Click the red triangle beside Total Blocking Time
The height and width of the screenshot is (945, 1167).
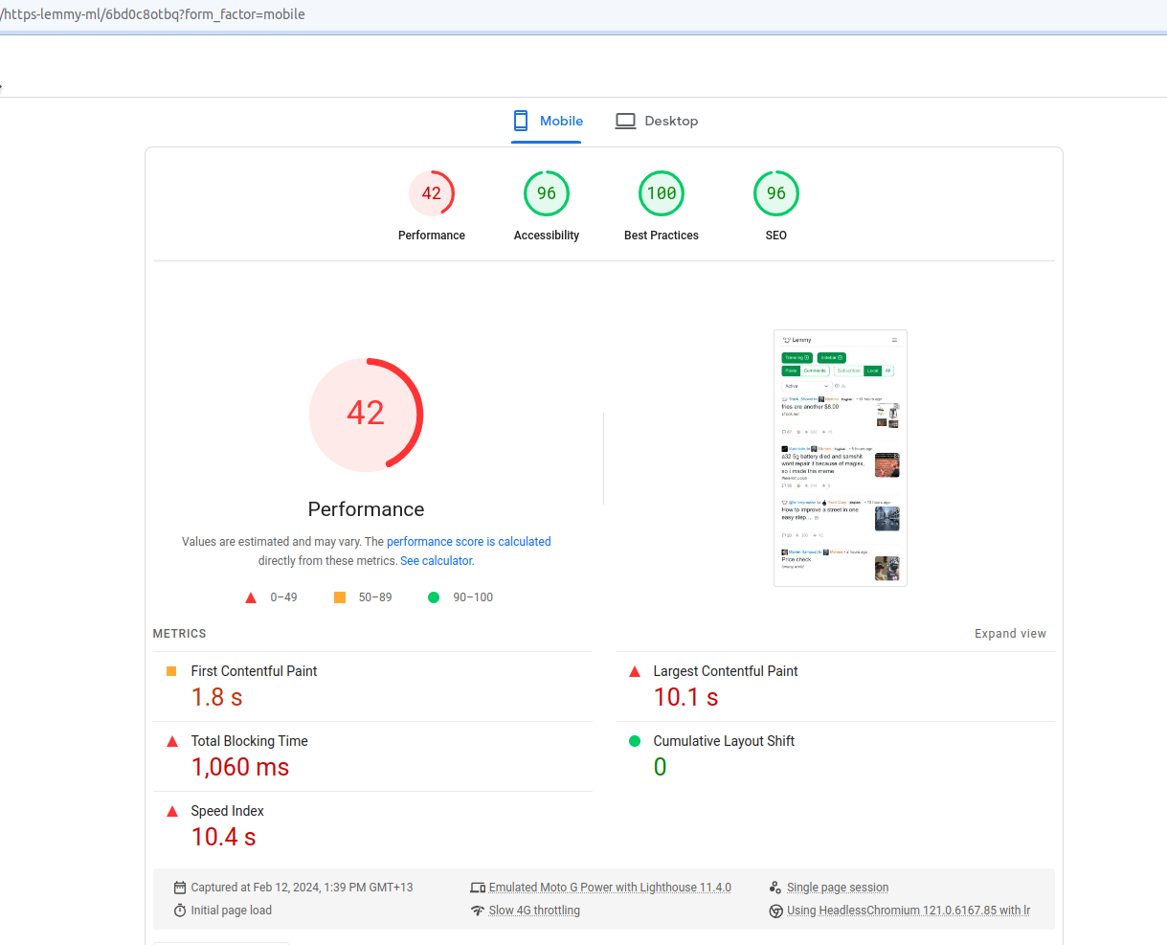172,742
